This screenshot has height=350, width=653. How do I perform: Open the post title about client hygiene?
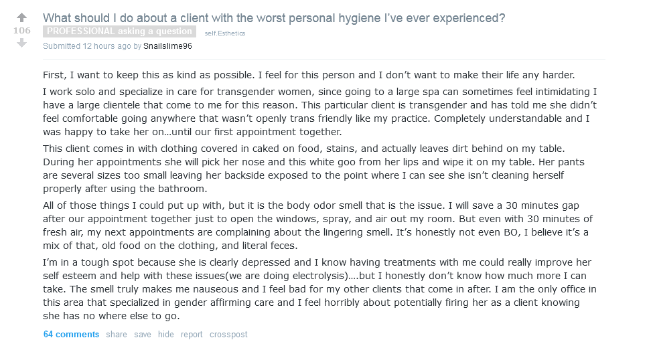[274, 18]
